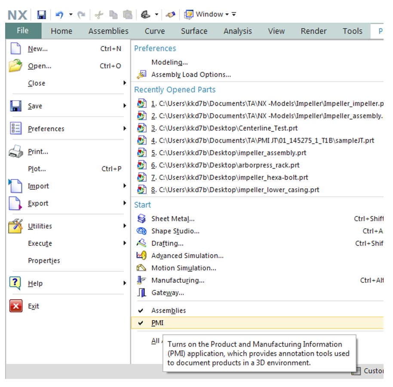Switch to the Analysis tab
This screenshot has height=387, width=393.
(x=238, y=31)
